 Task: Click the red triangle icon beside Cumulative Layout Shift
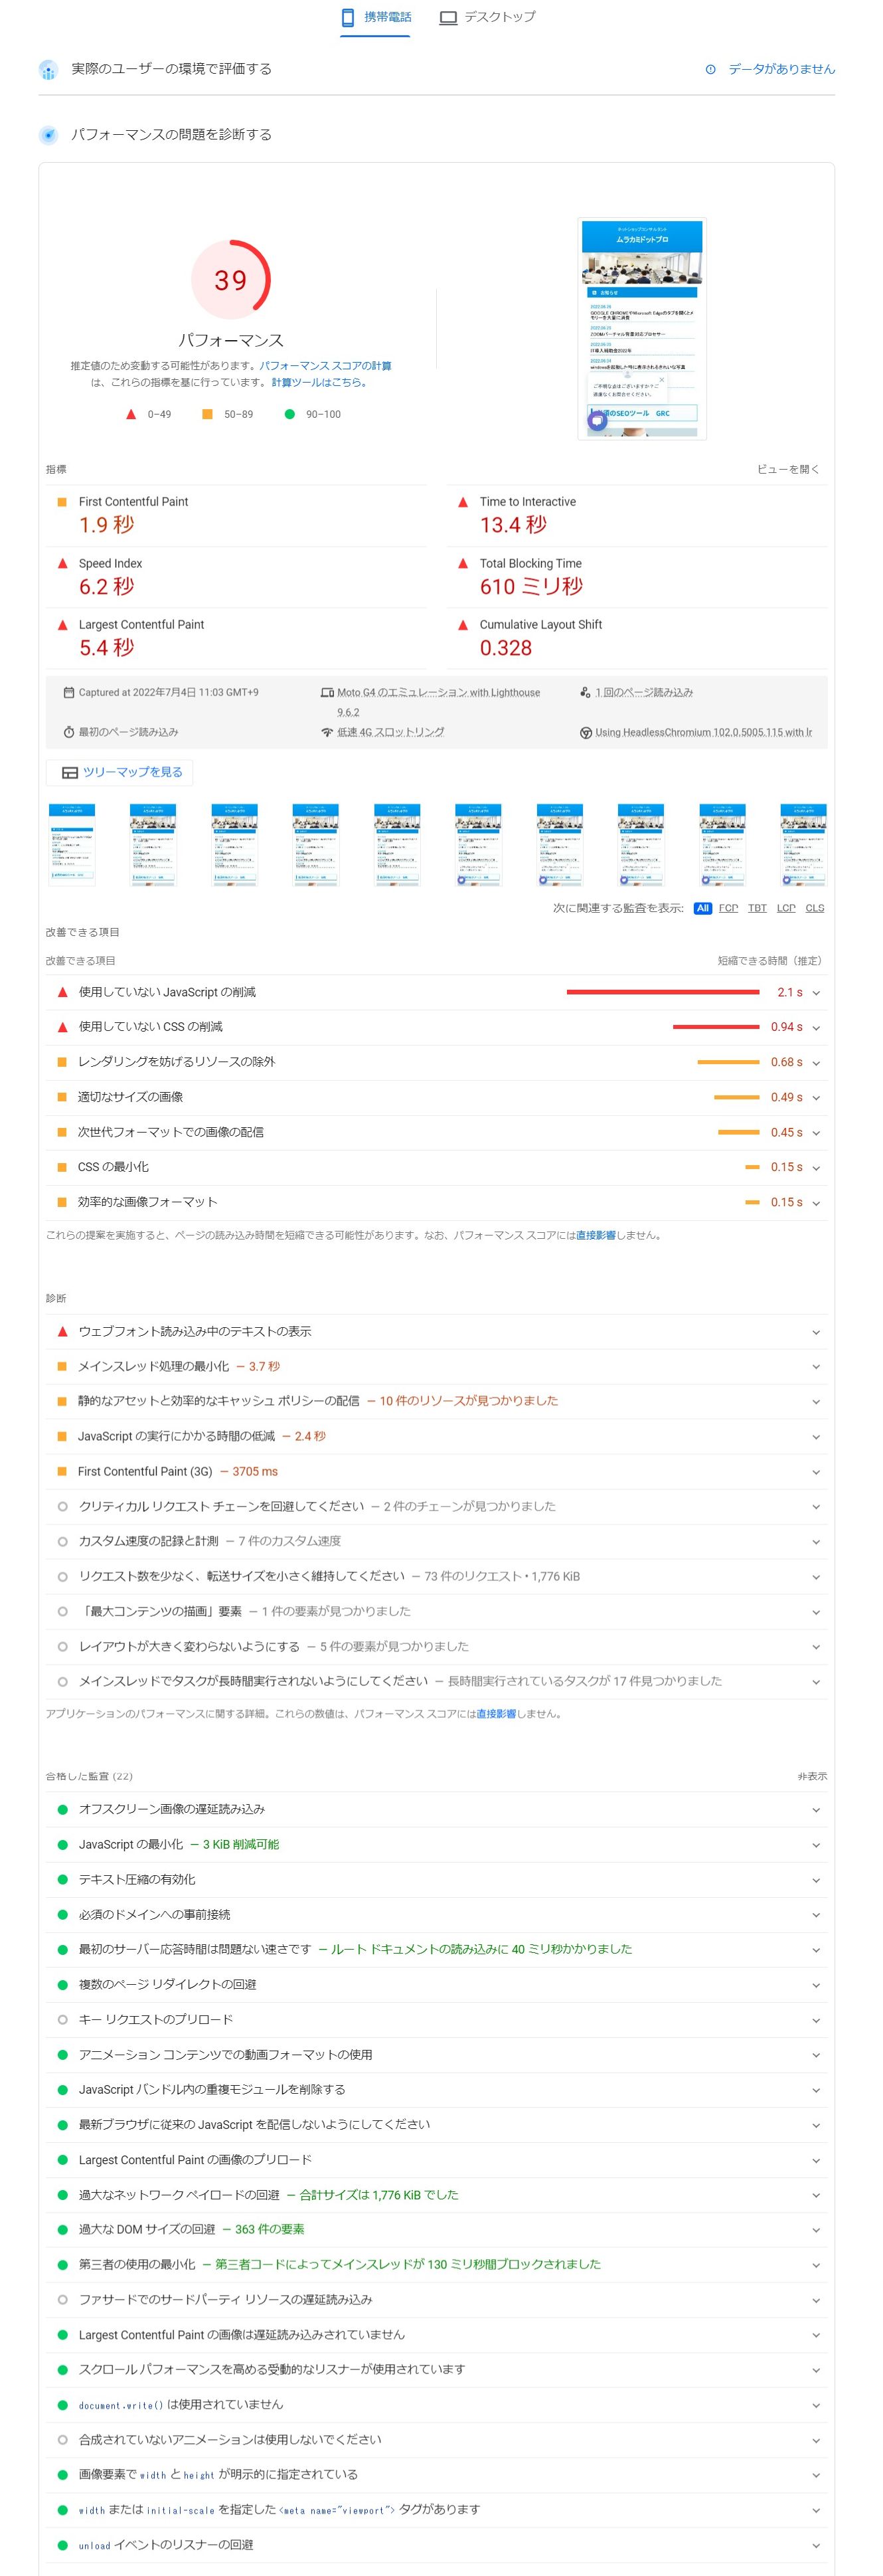[x=463, y=625]
